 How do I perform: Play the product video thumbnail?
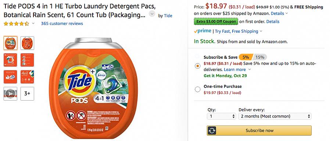(x=10, y=94)
